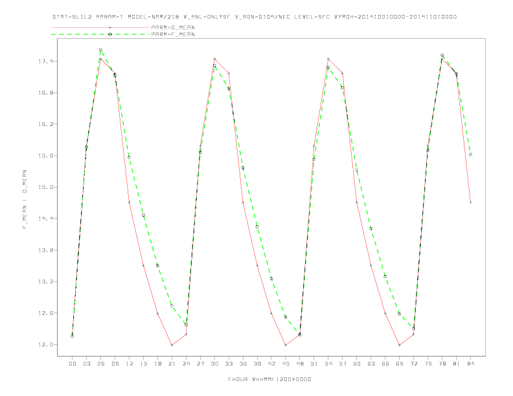Click the 48 x-axis tick label
Viewport: 513px width, 396px height.
[x=300, y=364]
